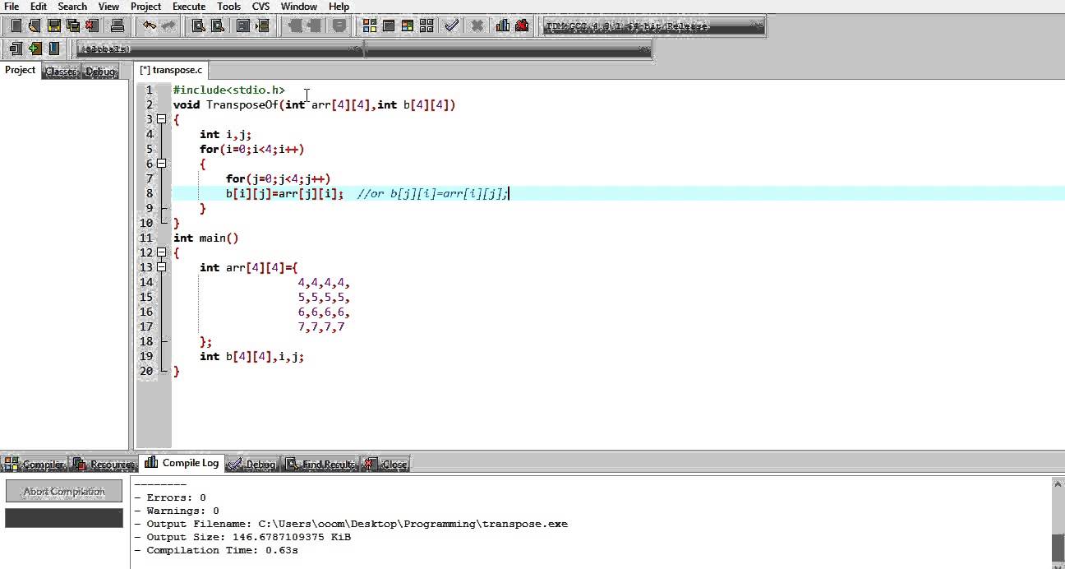Click the New source file icon
Screen dimensions: 1065x569
tap(16, 25)
